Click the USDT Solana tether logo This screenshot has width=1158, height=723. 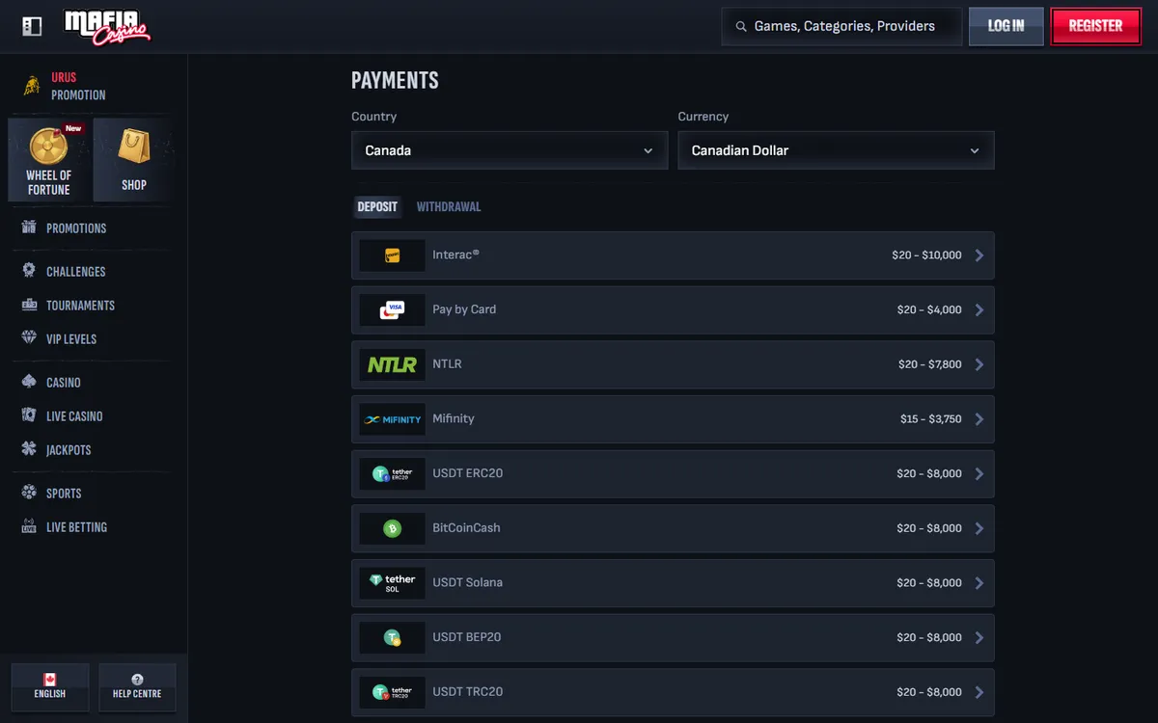click(393, 583)
